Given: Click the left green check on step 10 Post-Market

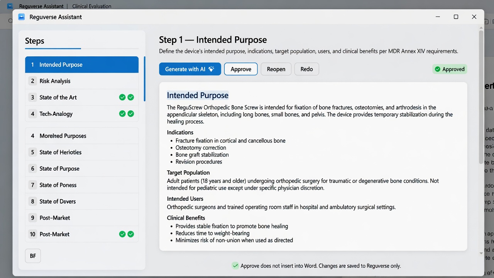Looking at the screenshot, I should pyautogui.click(x=122, y=234).
